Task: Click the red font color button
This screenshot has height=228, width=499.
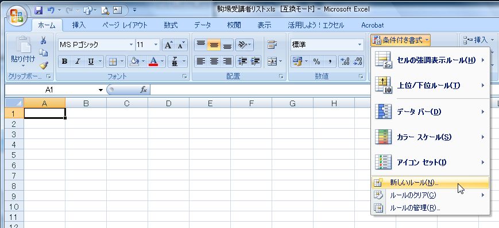Action: (154, 61)
